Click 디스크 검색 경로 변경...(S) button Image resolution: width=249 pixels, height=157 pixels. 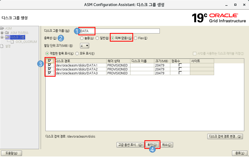(225, 137)
